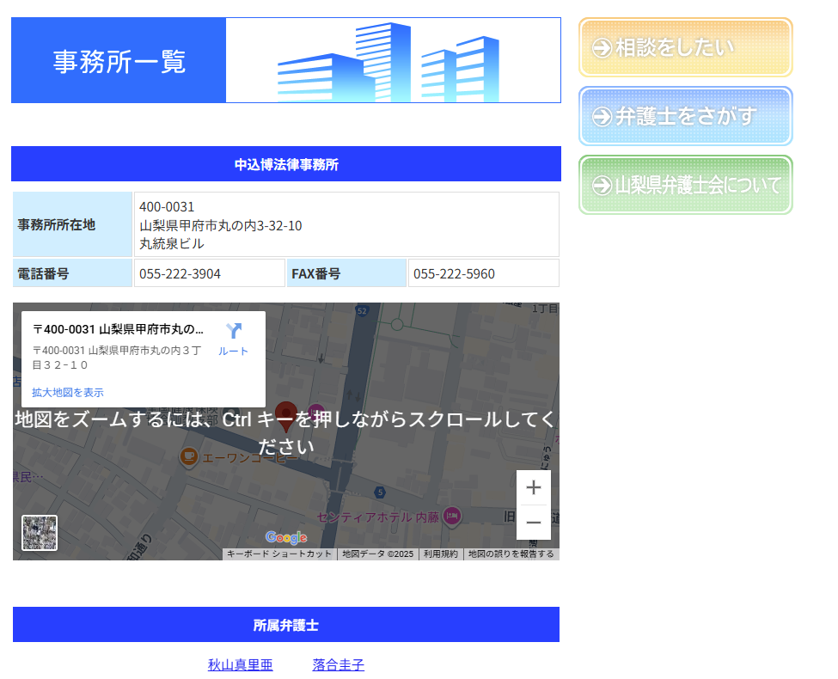This screenshot has height=679, width=838.
Task: Select the エーワンコーヒー café marker
Action: [x=189, y=457]
